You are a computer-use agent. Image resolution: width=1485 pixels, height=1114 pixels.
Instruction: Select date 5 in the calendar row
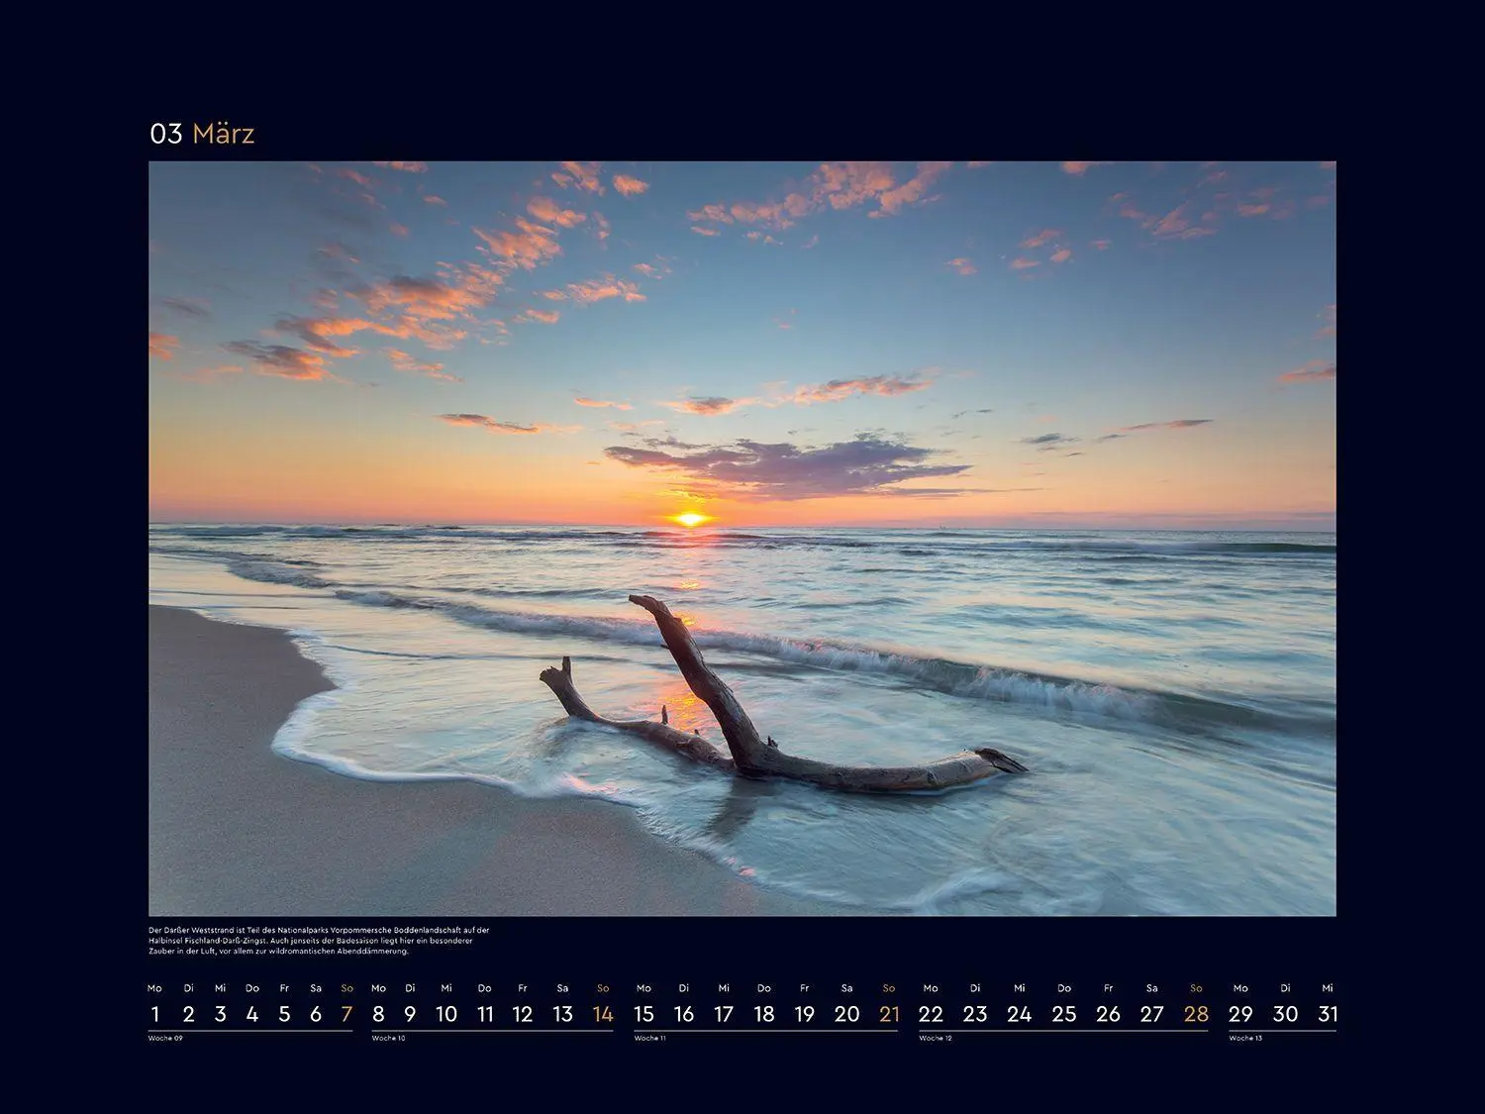tap(284, 1014)
